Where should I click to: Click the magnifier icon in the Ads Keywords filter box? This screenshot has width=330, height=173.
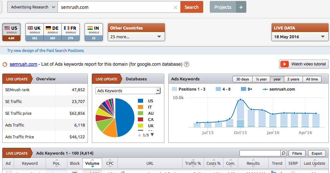point(284,153)
